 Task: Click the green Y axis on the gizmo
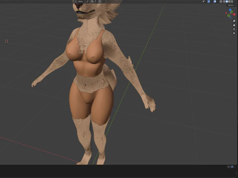[232, 12]
